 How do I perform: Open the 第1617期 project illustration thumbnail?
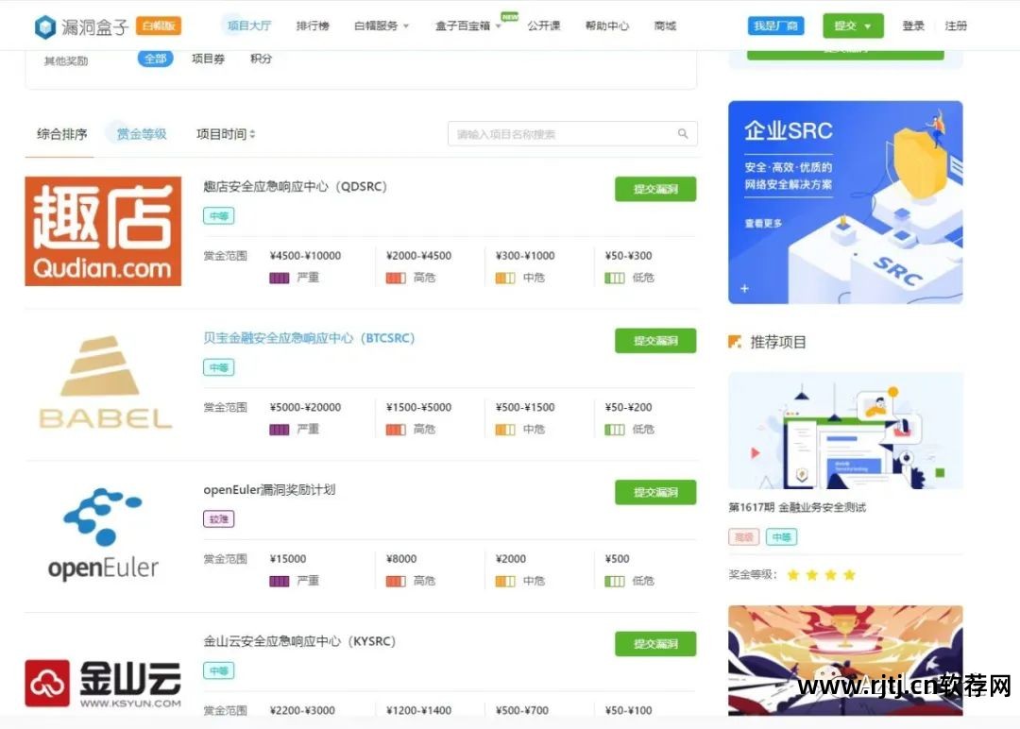pos(845,431)
